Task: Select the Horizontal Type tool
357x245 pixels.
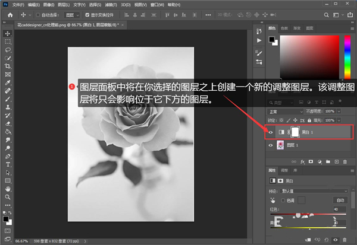Action: click(x=8, y=164)
